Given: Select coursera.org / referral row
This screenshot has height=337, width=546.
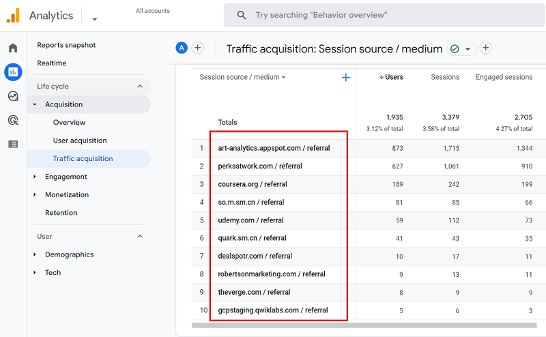Looking at the screenshot, I should pos(253,184).
